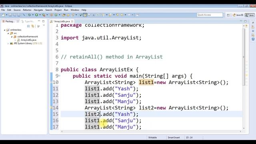
Task: Click cursor position 15 : 14 in status bar
Action: coord(189,138)
